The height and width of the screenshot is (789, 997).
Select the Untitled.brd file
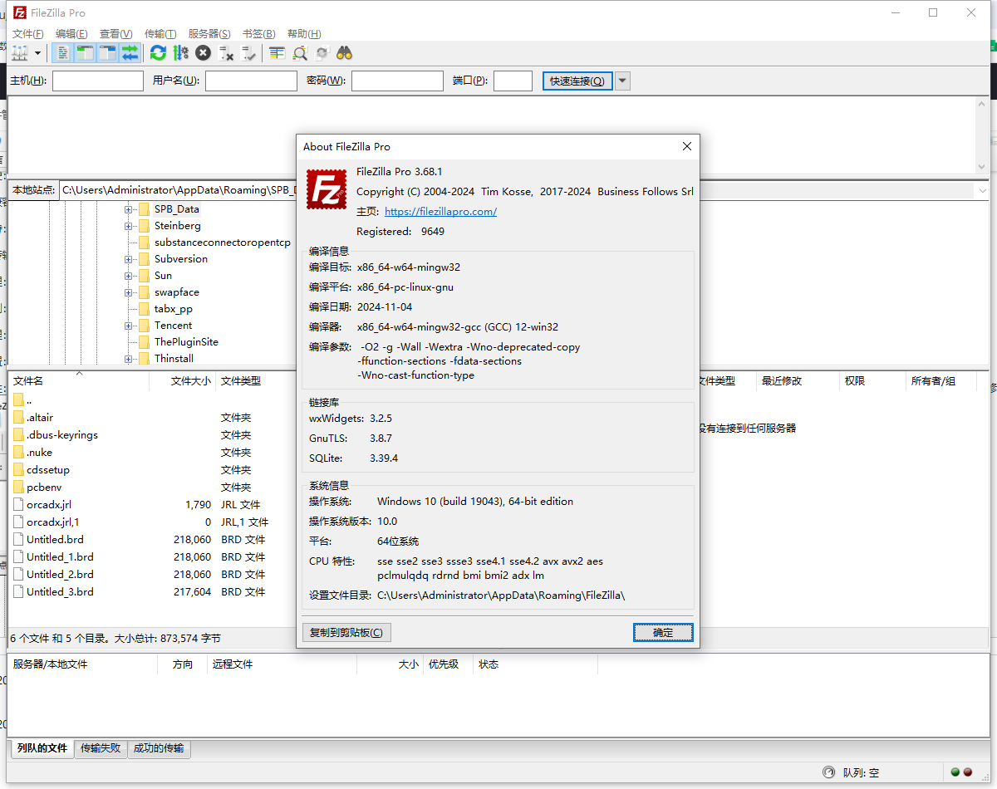pos(150,540)
